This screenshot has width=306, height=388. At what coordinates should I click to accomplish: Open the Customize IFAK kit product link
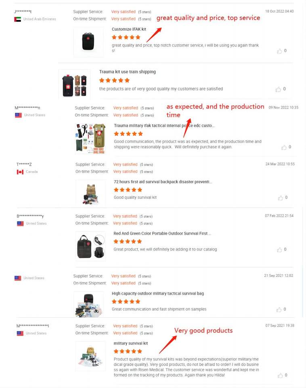(x=129, y=29)
